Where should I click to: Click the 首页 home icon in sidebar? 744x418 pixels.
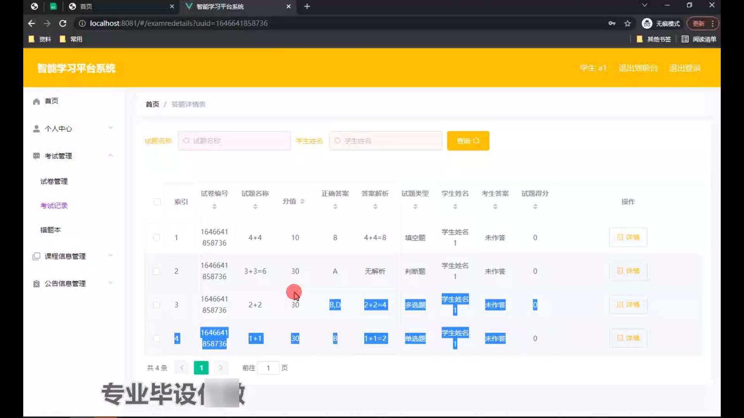[x=36, y=101]
